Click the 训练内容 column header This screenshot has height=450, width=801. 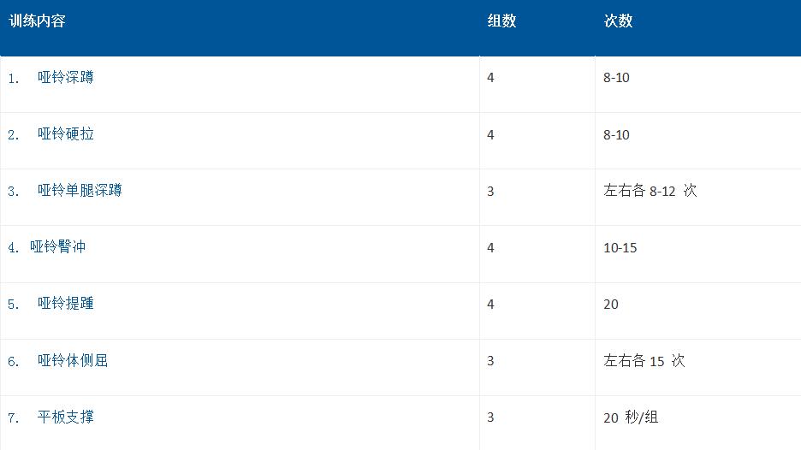(38, 21)
